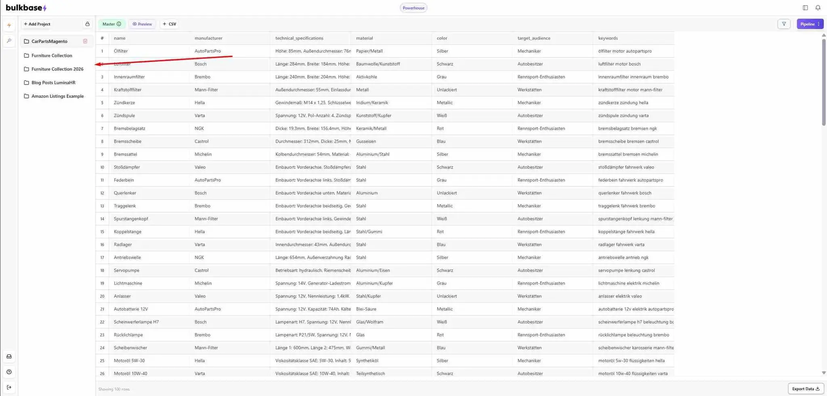Screen dimensions: 827x396
Task: Toggle the side panel layout icon
Action: click(x=805, y=8)
